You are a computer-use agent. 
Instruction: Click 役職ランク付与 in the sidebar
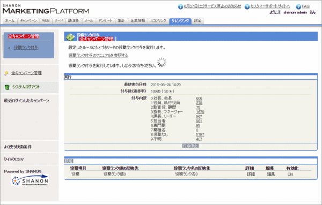pyautogui.click(x=26, y=48)
